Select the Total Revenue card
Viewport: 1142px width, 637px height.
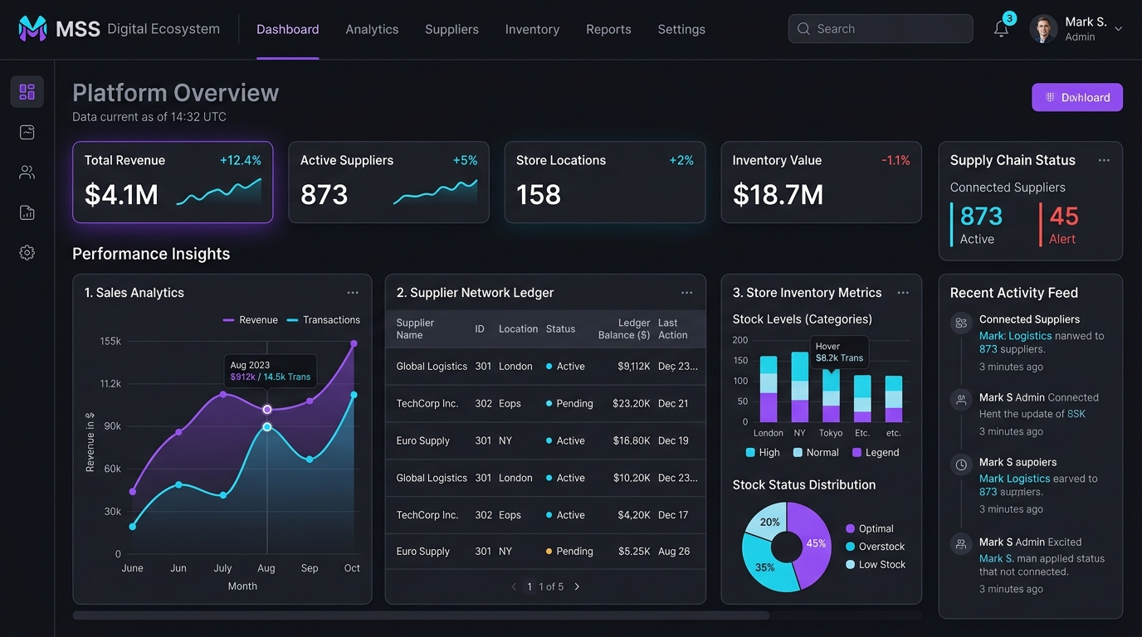click(x=173, y=182)
